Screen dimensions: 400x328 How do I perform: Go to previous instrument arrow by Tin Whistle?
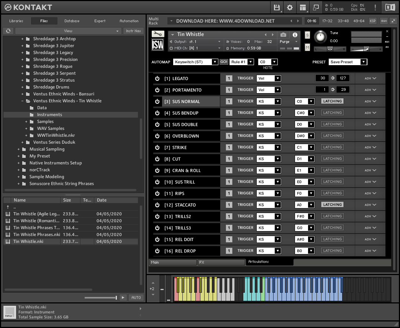click(266, 34)
